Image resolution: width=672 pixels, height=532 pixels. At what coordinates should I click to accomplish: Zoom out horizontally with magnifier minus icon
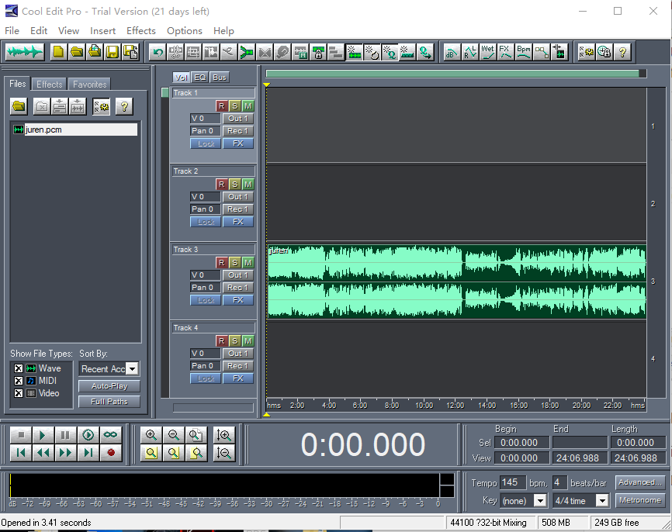click(174, 435)
